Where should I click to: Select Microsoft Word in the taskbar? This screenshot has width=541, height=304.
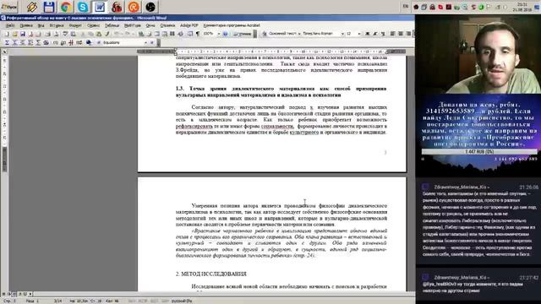[x=100, y=7]
